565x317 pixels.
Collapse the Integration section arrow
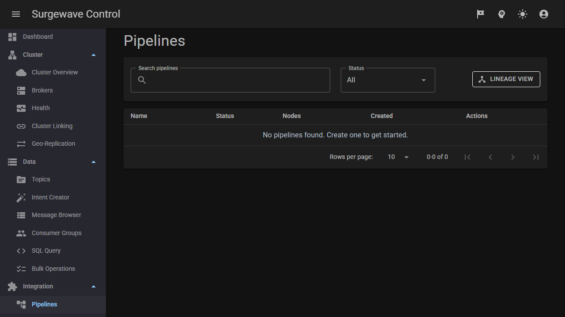pos(94,287)
